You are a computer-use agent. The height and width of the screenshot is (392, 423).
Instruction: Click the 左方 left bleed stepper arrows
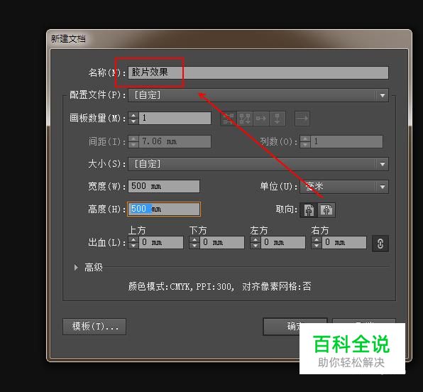coord(256,242)
